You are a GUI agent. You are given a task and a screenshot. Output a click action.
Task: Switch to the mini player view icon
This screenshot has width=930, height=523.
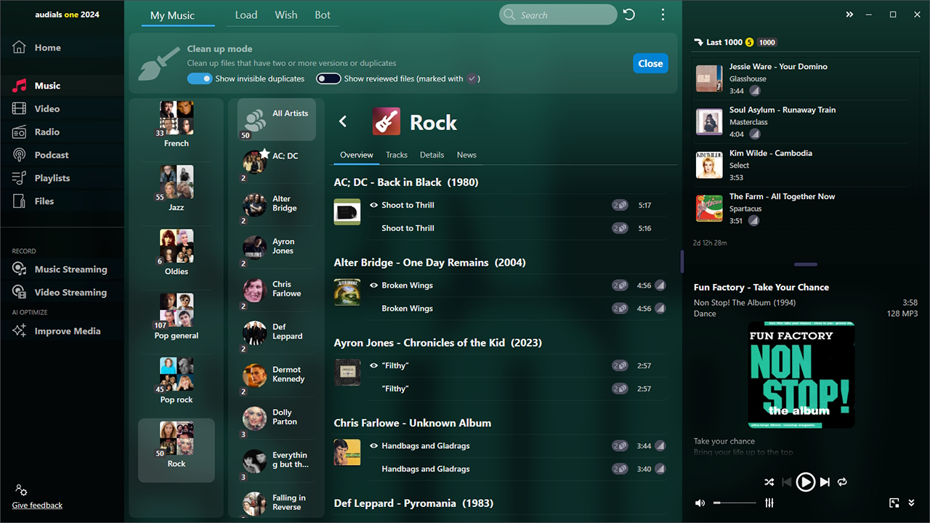click(x=894, y=503)
